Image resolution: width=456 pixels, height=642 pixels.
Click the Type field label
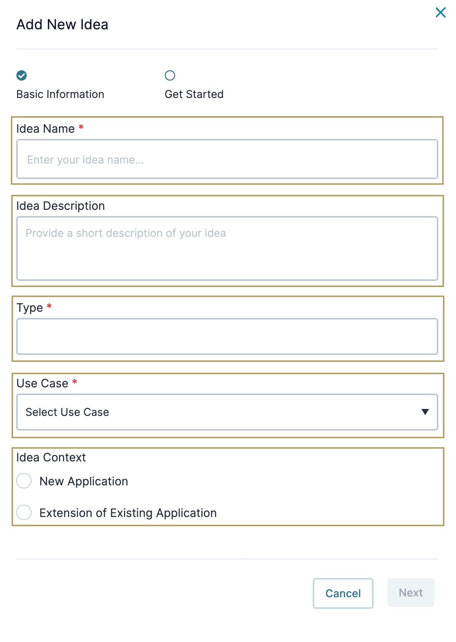(x=30, y=308)
